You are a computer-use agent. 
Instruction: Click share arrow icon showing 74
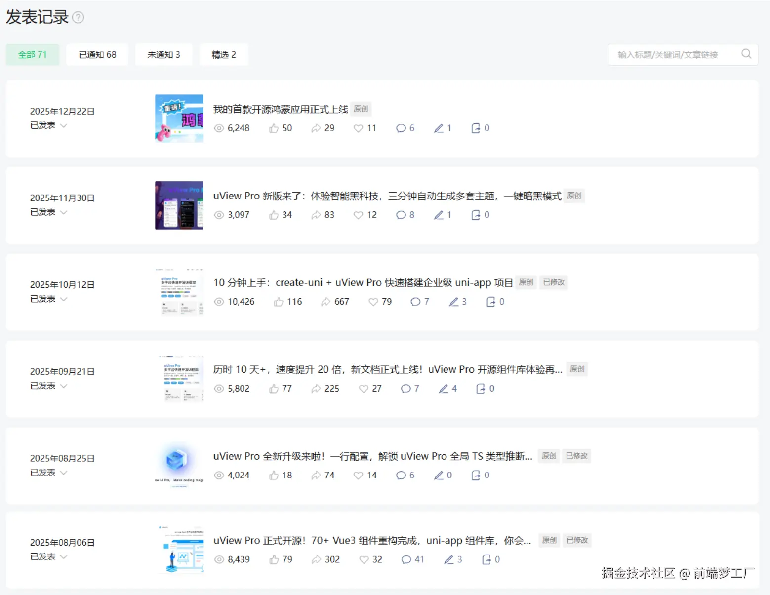pos(316,475)
